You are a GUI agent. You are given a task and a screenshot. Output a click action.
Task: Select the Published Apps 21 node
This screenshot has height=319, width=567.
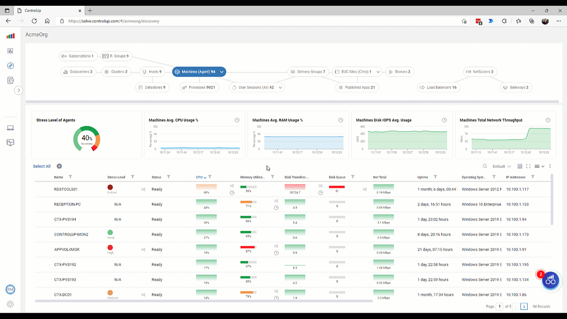tap(357, 87)
